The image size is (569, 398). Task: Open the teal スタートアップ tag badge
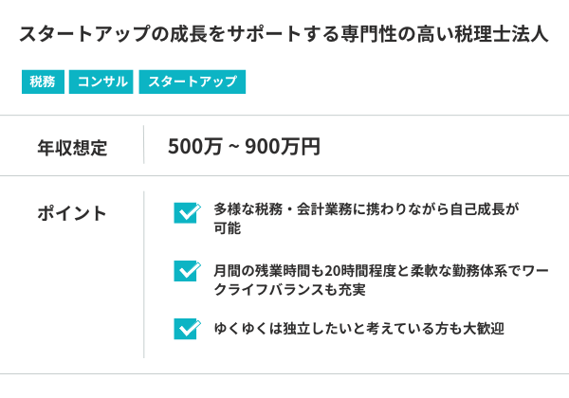tap(193, 81)
